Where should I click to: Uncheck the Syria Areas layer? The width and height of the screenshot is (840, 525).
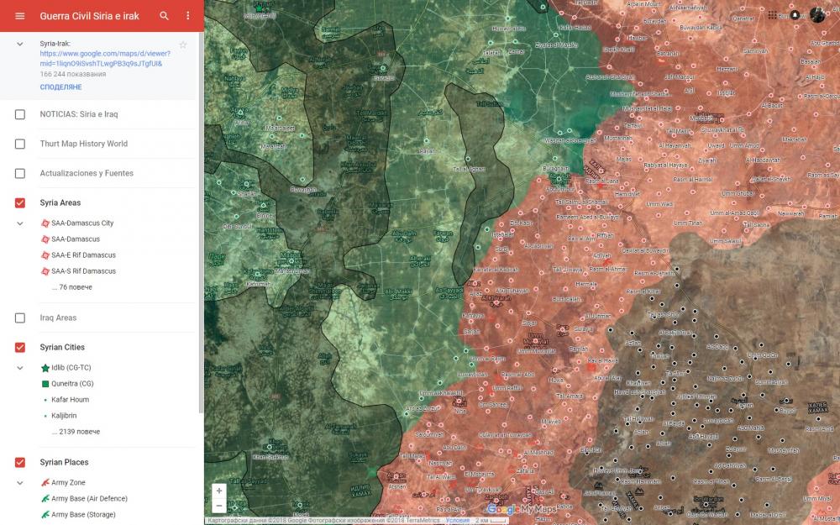(x=20, y=203)
